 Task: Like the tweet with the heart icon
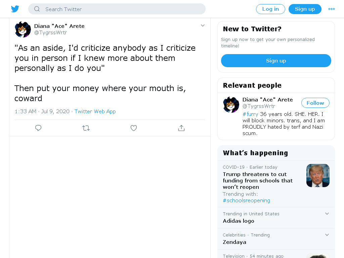pyautogui.click(x=134, y=128)
